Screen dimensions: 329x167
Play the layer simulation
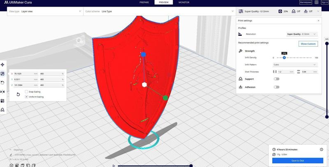click(114, 166)
